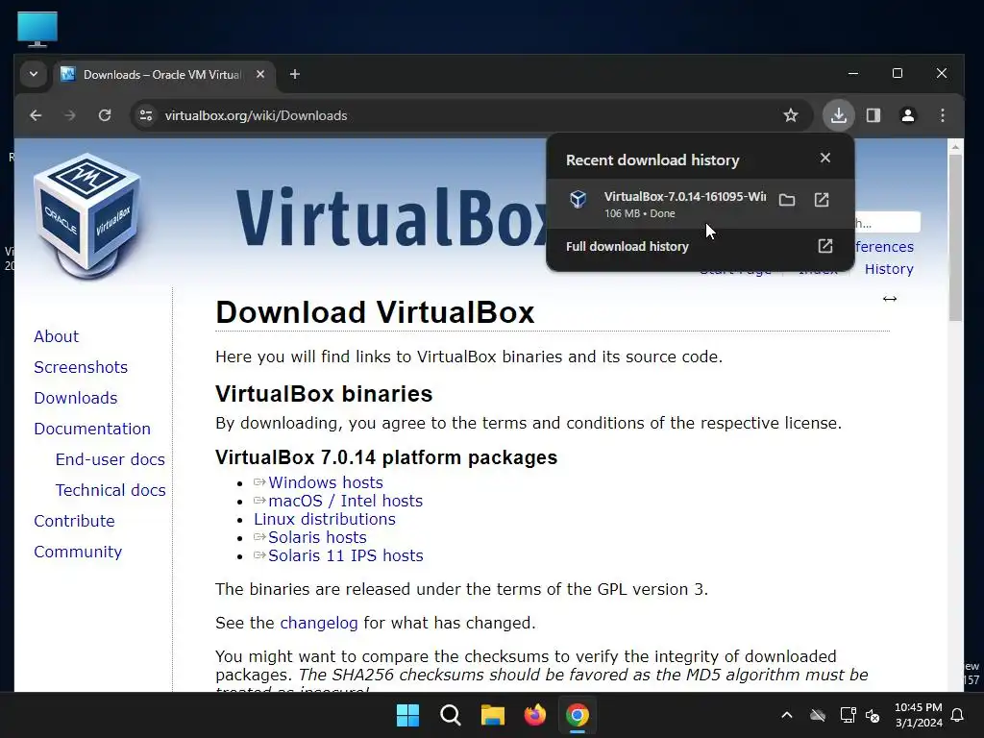Click the browser forward arrow
984x738 pixels.
click(70, 115)
